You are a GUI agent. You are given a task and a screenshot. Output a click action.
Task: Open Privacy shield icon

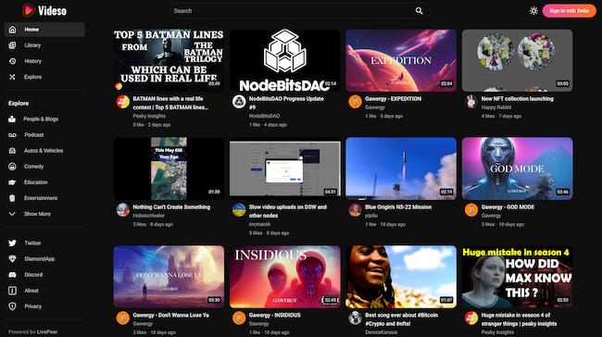pos(12,306)
